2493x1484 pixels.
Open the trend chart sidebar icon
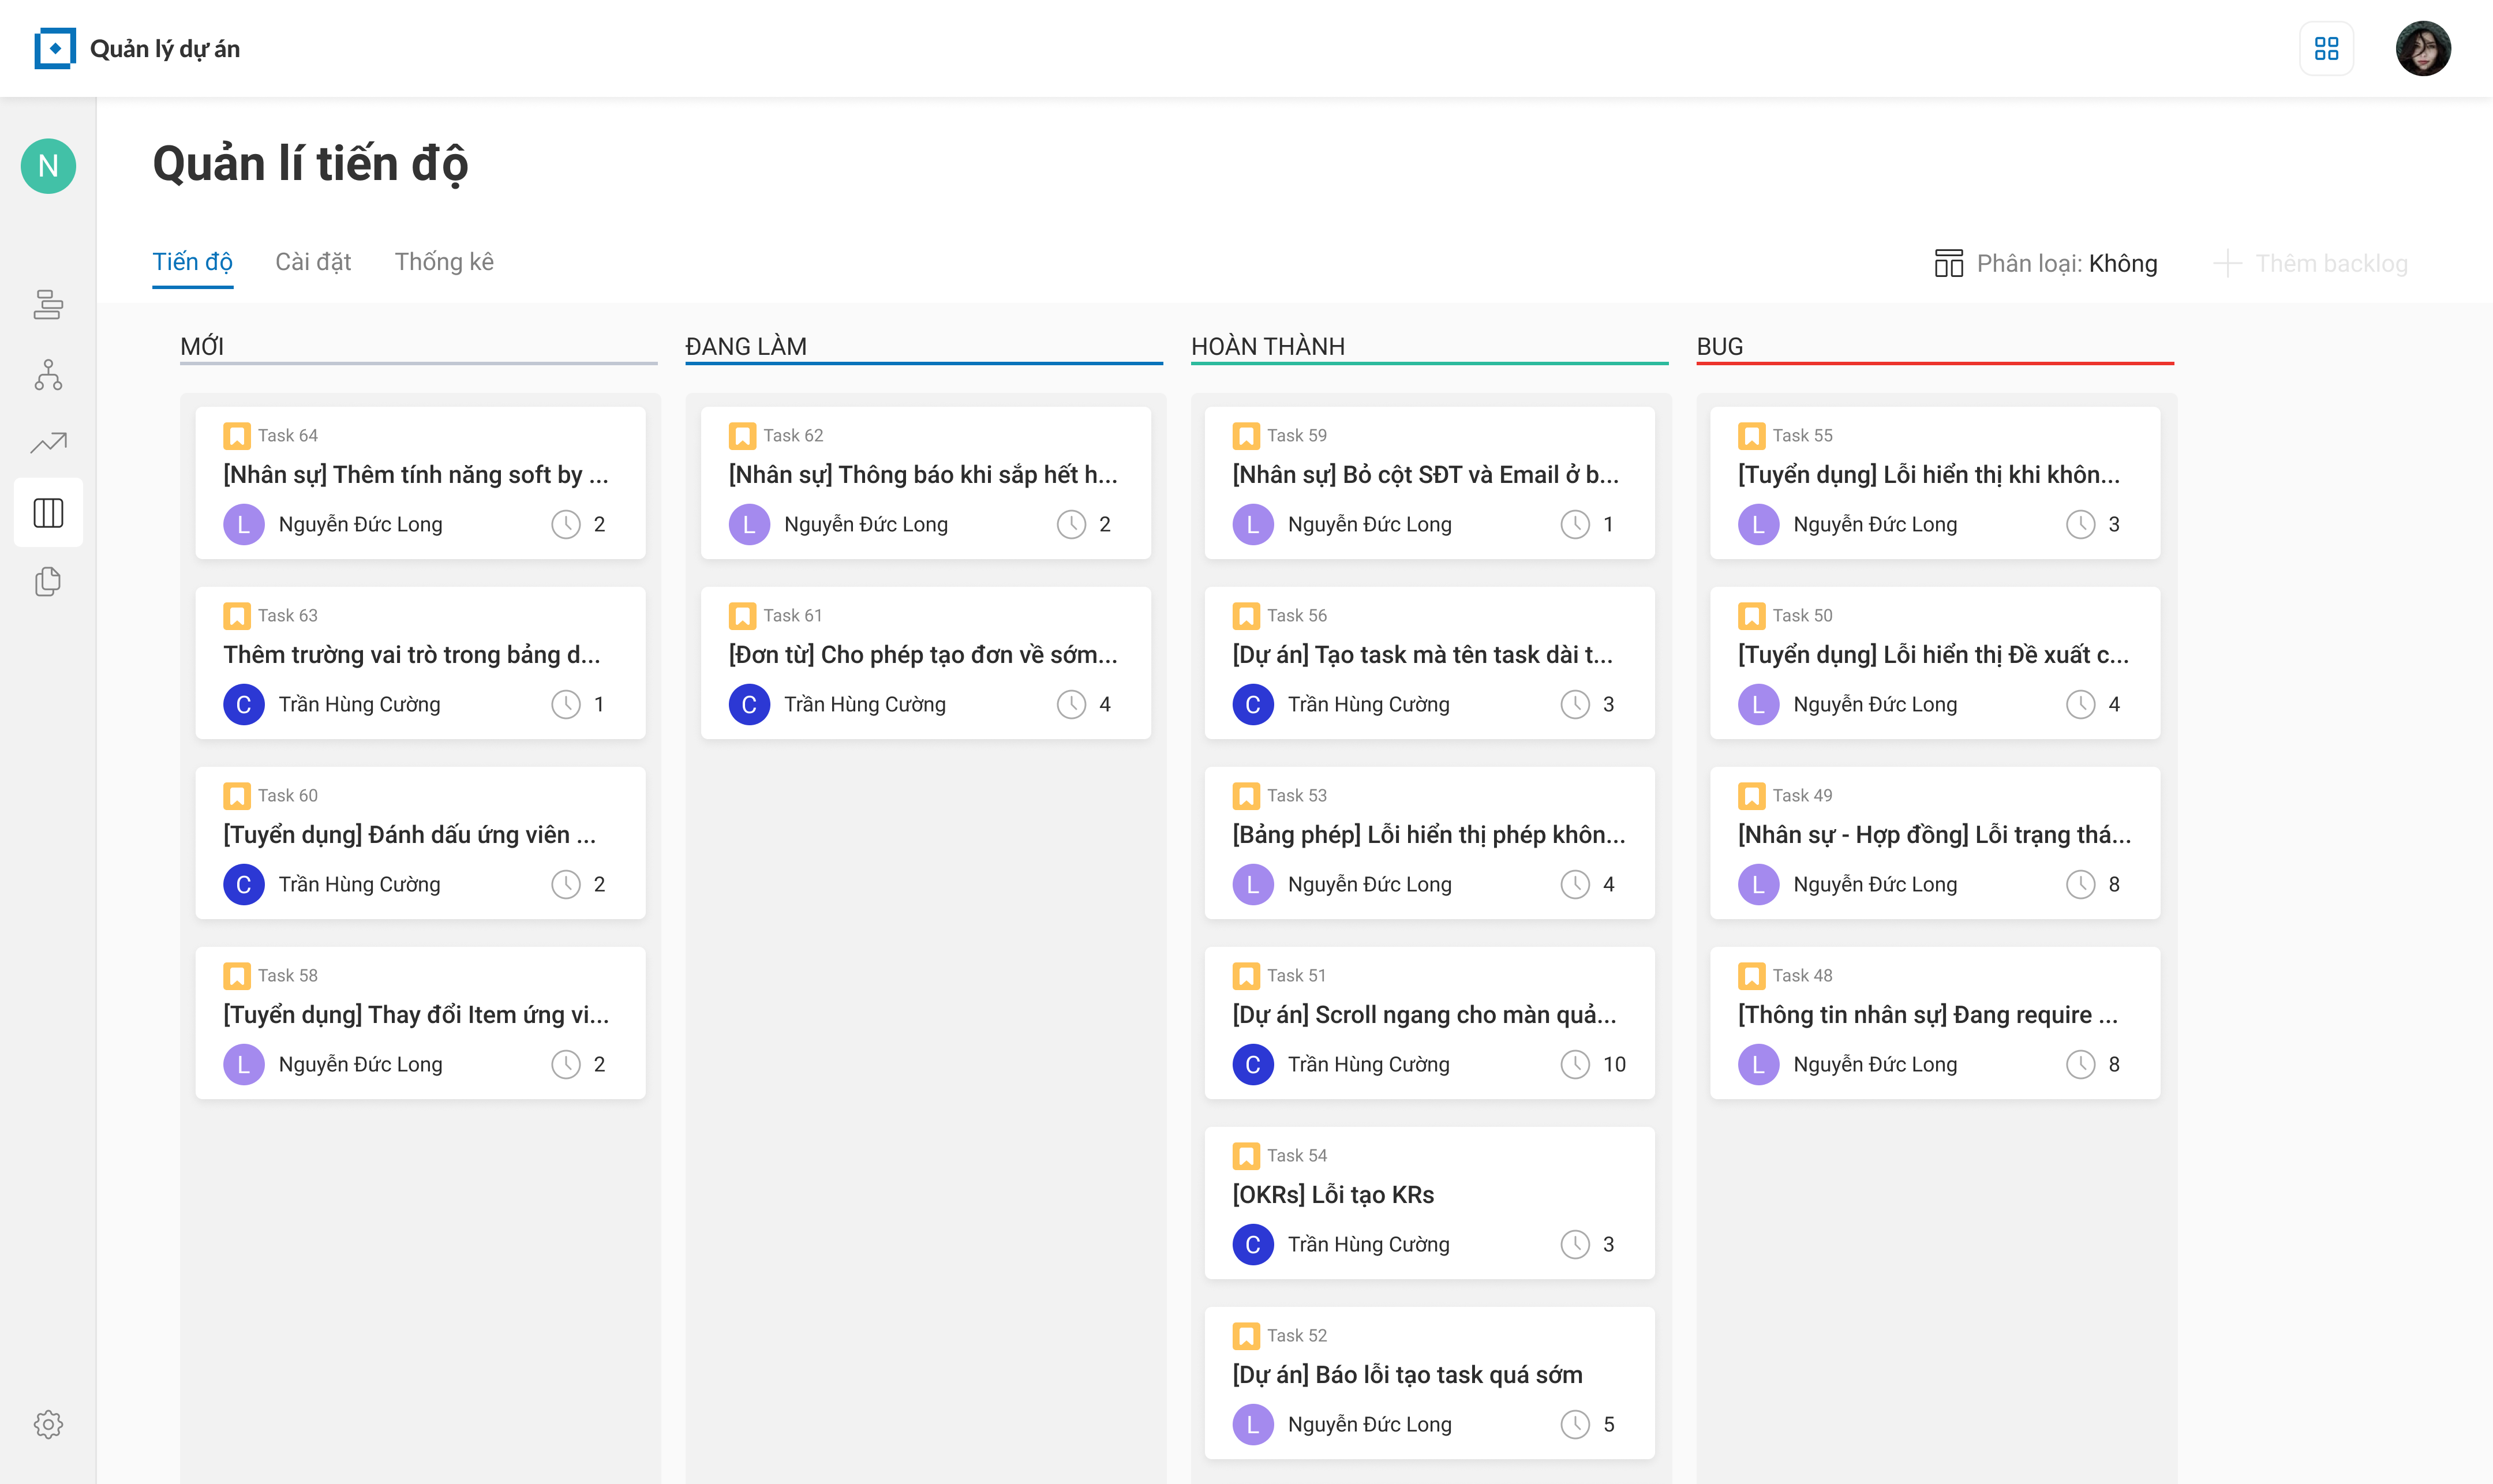coord(48,443)
